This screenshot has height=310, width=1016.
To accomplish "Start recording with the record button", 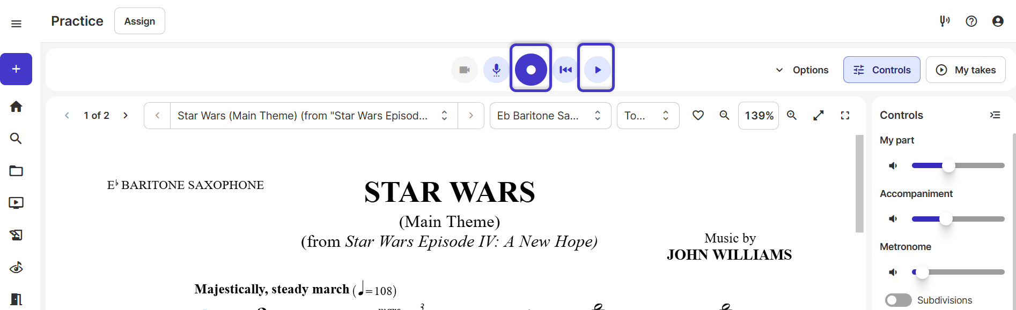I will point(531,70).
